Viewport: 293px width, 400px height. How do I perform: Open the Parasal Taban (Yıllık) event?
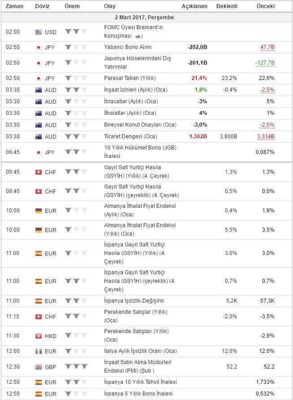click(130, 78)
